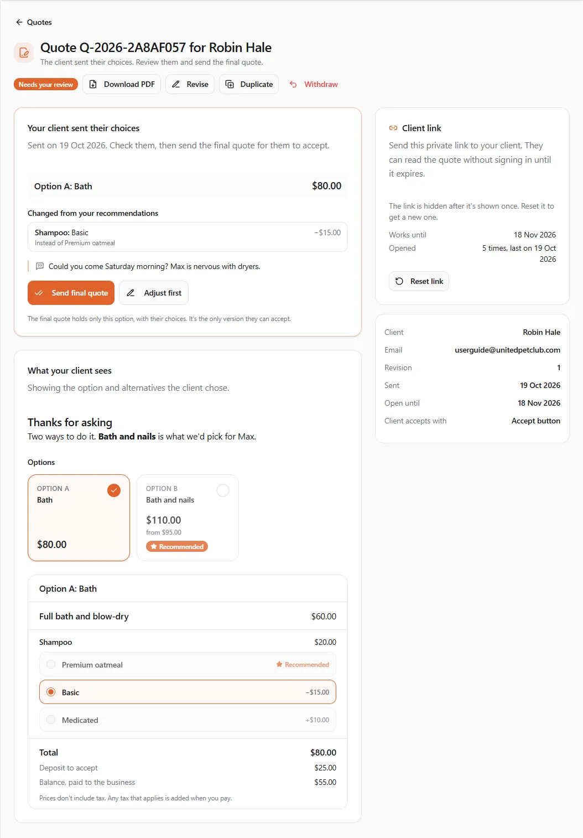Click the empty circle on Option B
583x838 pixels.
tap(223, 490)
